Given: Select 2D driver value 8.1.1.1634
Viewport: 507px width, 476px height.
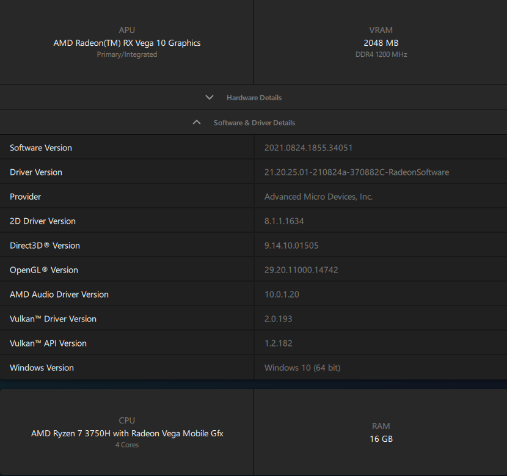Looking at the screenshot, I should (284, 221).
